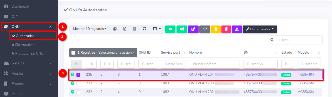Click the purple upload button
Image resolution: width=332 pixels, height=97 pixels.
[x=237, y=29]
